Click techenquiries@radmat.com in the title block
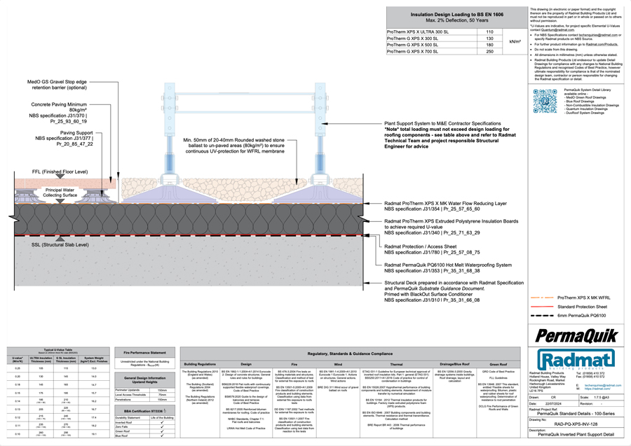 (602, 384)
